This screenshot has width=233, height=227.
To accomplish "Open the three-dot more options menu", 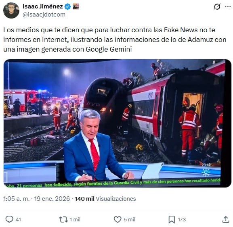I will tap(228, 7).
